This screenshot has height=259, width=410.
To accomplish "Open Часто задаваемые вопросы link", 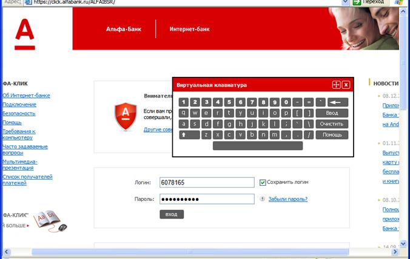I will pyautogui.click(x=25, y=149).
